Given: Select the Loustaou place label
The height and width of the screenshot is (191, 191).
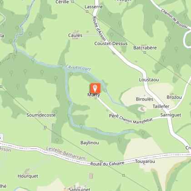Looking at the screenshot, I should pyautogui.click(x=149, y=80).
